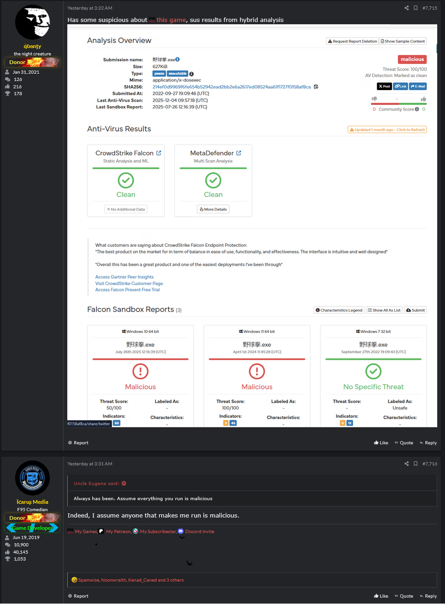The width and height of the screenshot is (445, 604).
Task: Reply to post #7,716
Action: [428, 596]
